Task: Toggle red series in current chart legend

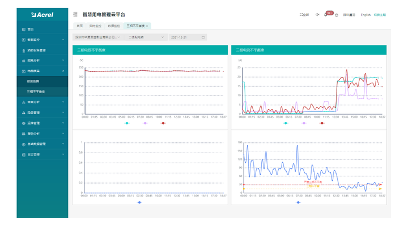Action: (x=322, y=123)
